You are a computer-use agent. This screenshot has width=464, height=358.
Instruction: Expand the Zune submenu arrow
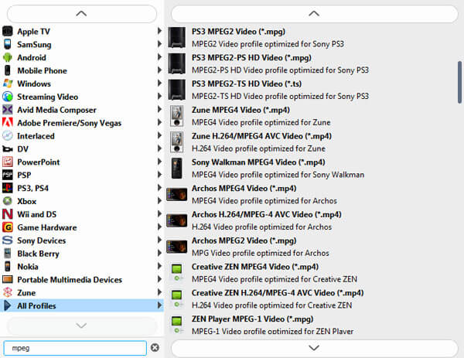coord(159,292)
